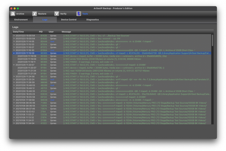Switch to the Environment tab
The image size is (226, 151).
coord(21,20)
